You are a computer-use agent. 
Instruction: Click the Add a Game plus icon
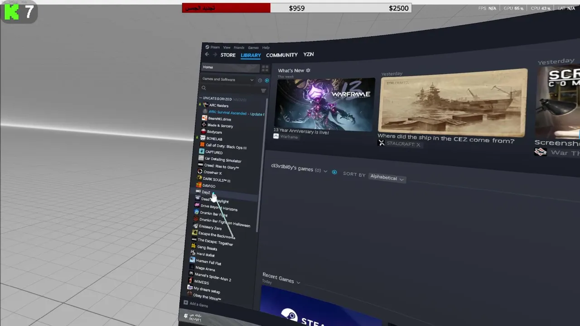[x=186, y=303]
